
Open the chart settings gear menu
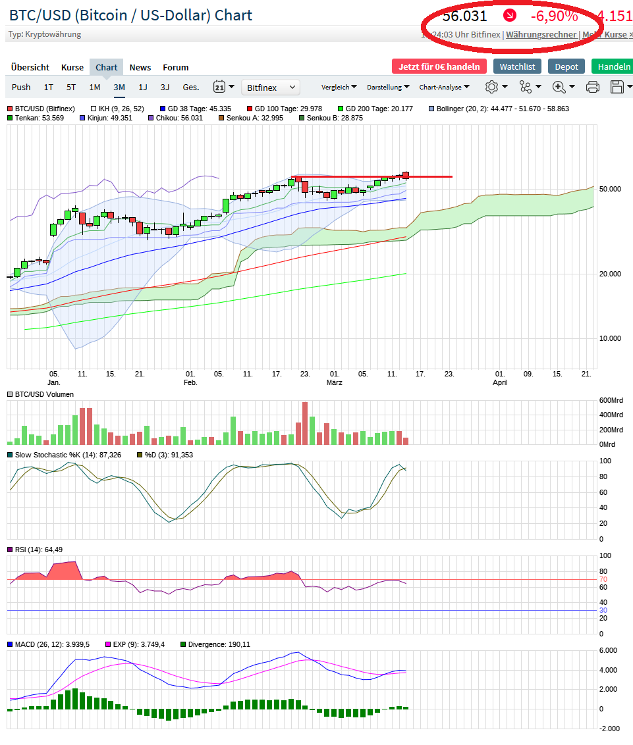(491, 87)
